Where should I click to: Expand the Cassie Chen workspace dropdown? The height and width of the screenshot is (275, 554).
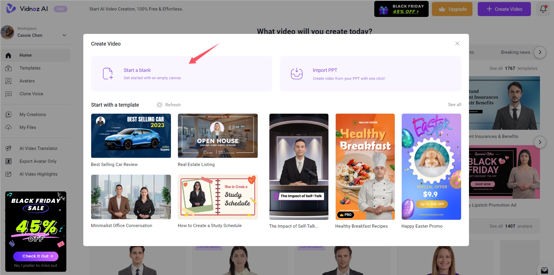coord(64,35)
